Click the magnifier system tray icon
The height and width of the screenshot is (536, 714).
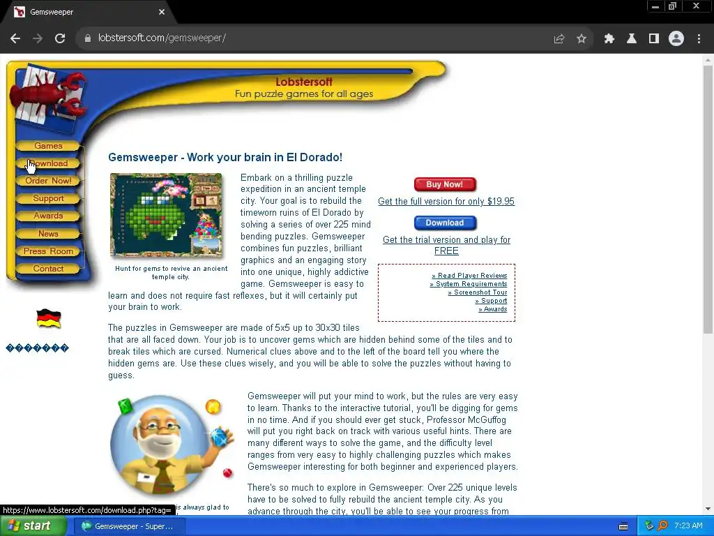[x=662, y=526]
